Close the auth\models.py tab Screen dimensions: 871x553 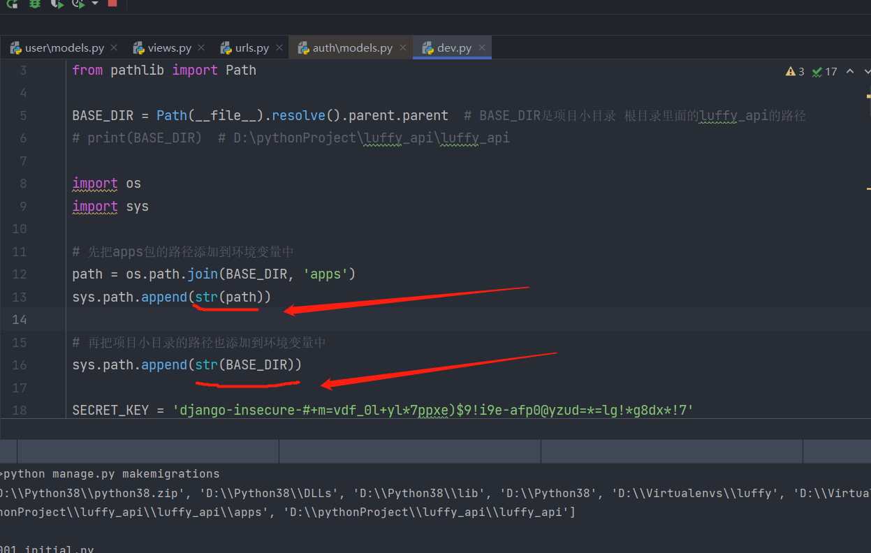(x=403, y=47)
